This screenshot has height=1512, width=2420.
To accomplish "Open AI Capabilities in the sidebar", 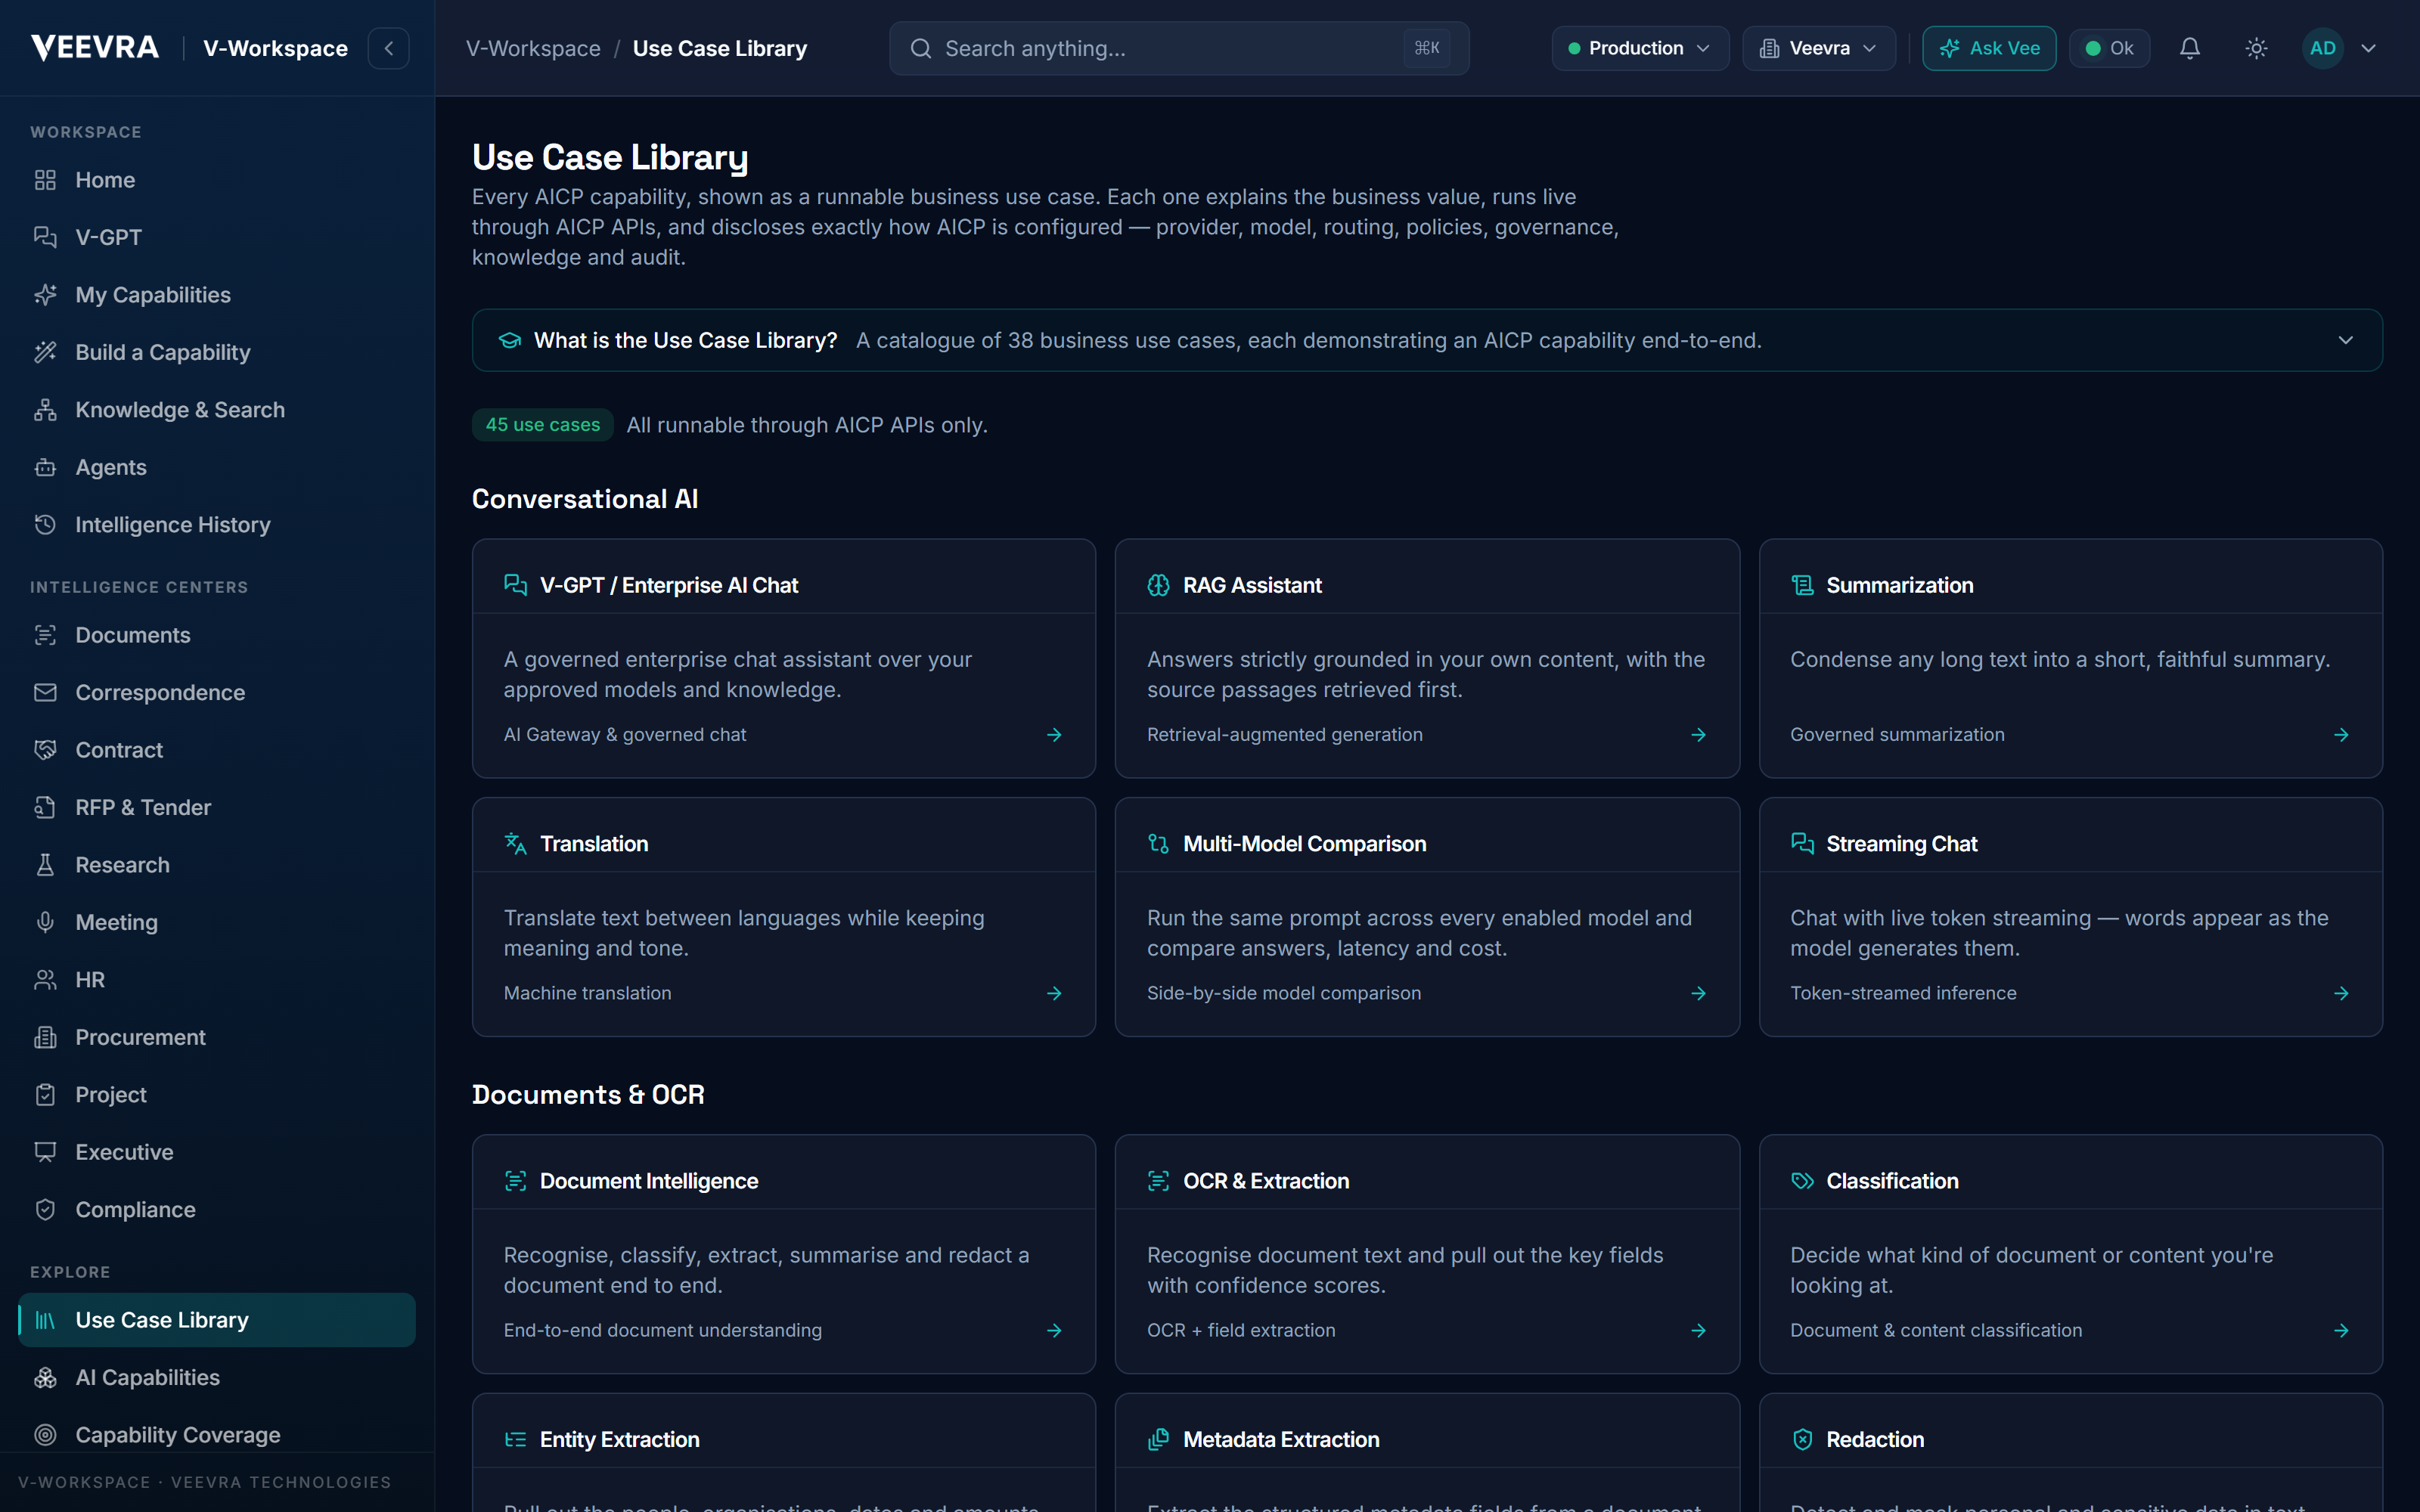I will [216, 1378].
